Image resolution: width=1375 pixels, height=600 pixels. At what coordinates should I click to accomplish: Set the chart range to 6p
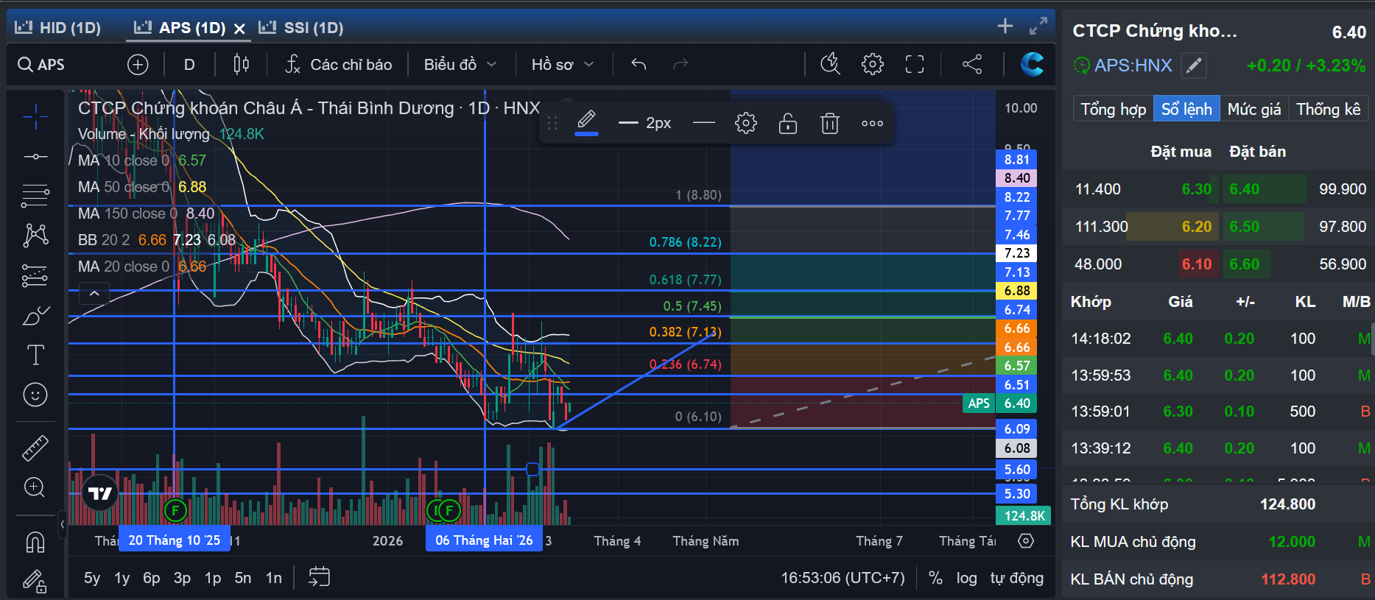pyautogui.click(x=152, y=578)
